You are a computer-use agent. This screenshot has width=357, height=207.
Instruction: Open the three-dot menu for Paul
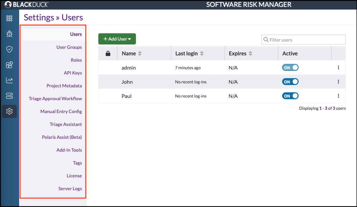coord(338,96)
